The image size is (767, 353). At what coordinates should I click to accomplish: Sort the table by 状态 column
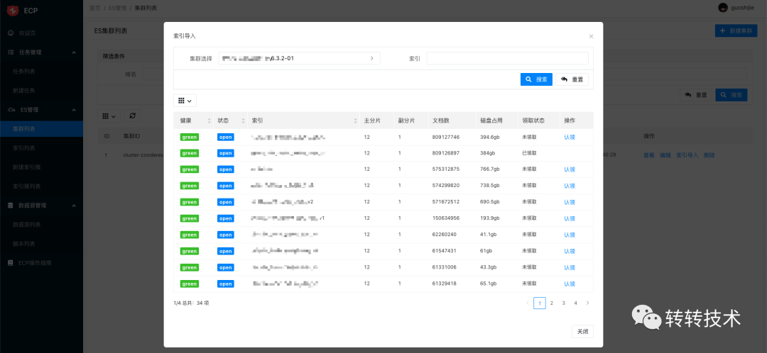(x=243, y=121)
